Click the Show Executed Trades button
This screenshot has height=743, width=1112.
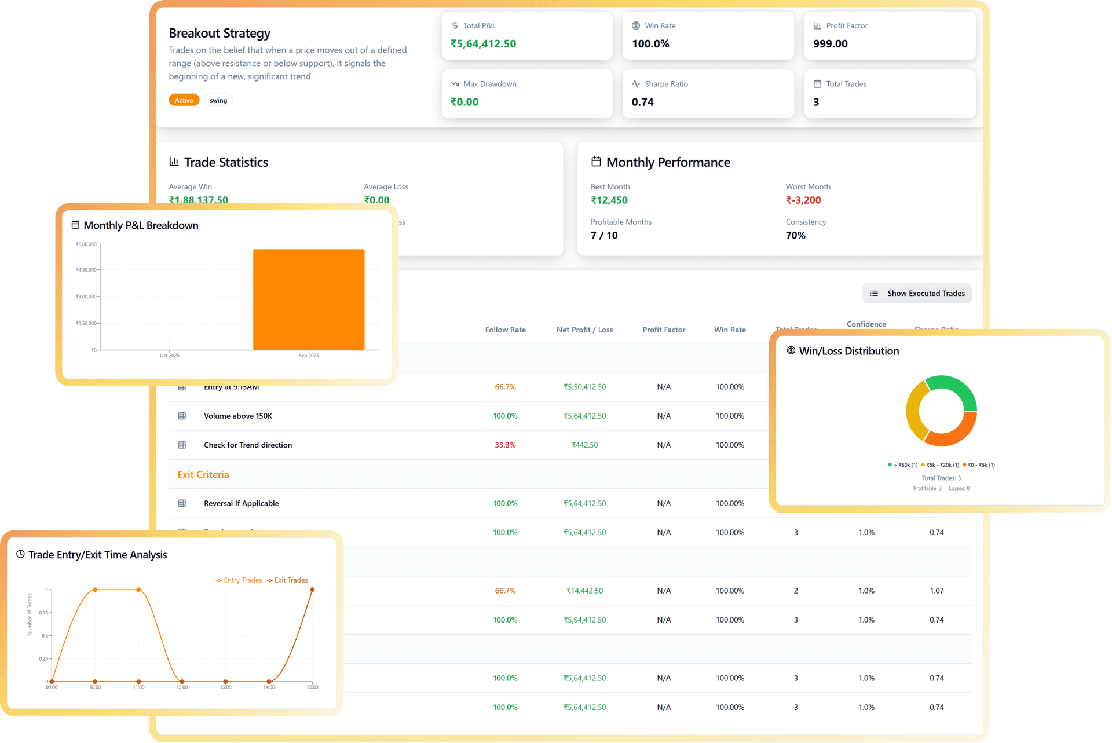point(917,294)
